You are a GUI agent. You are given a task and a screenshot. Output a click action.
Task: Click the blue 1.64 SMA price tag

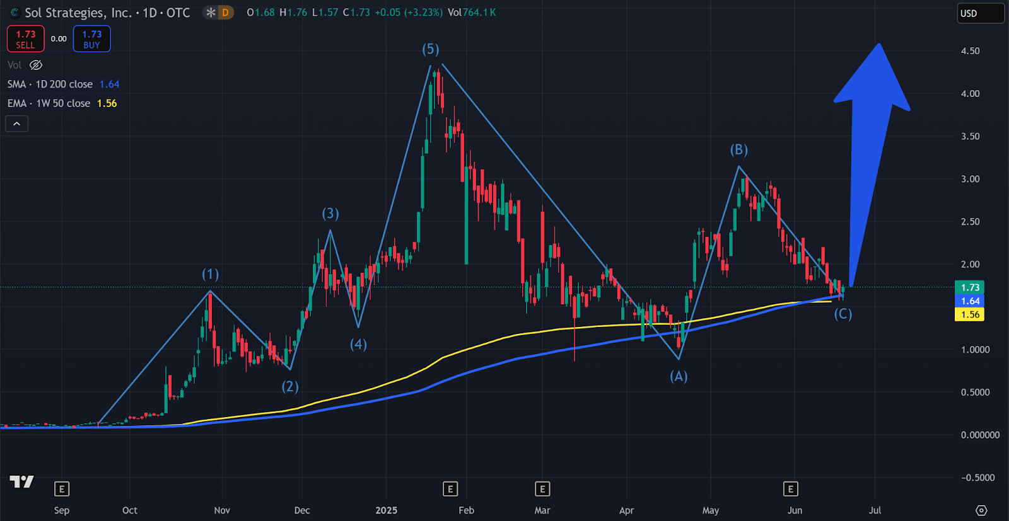click(x=970, y=301)
